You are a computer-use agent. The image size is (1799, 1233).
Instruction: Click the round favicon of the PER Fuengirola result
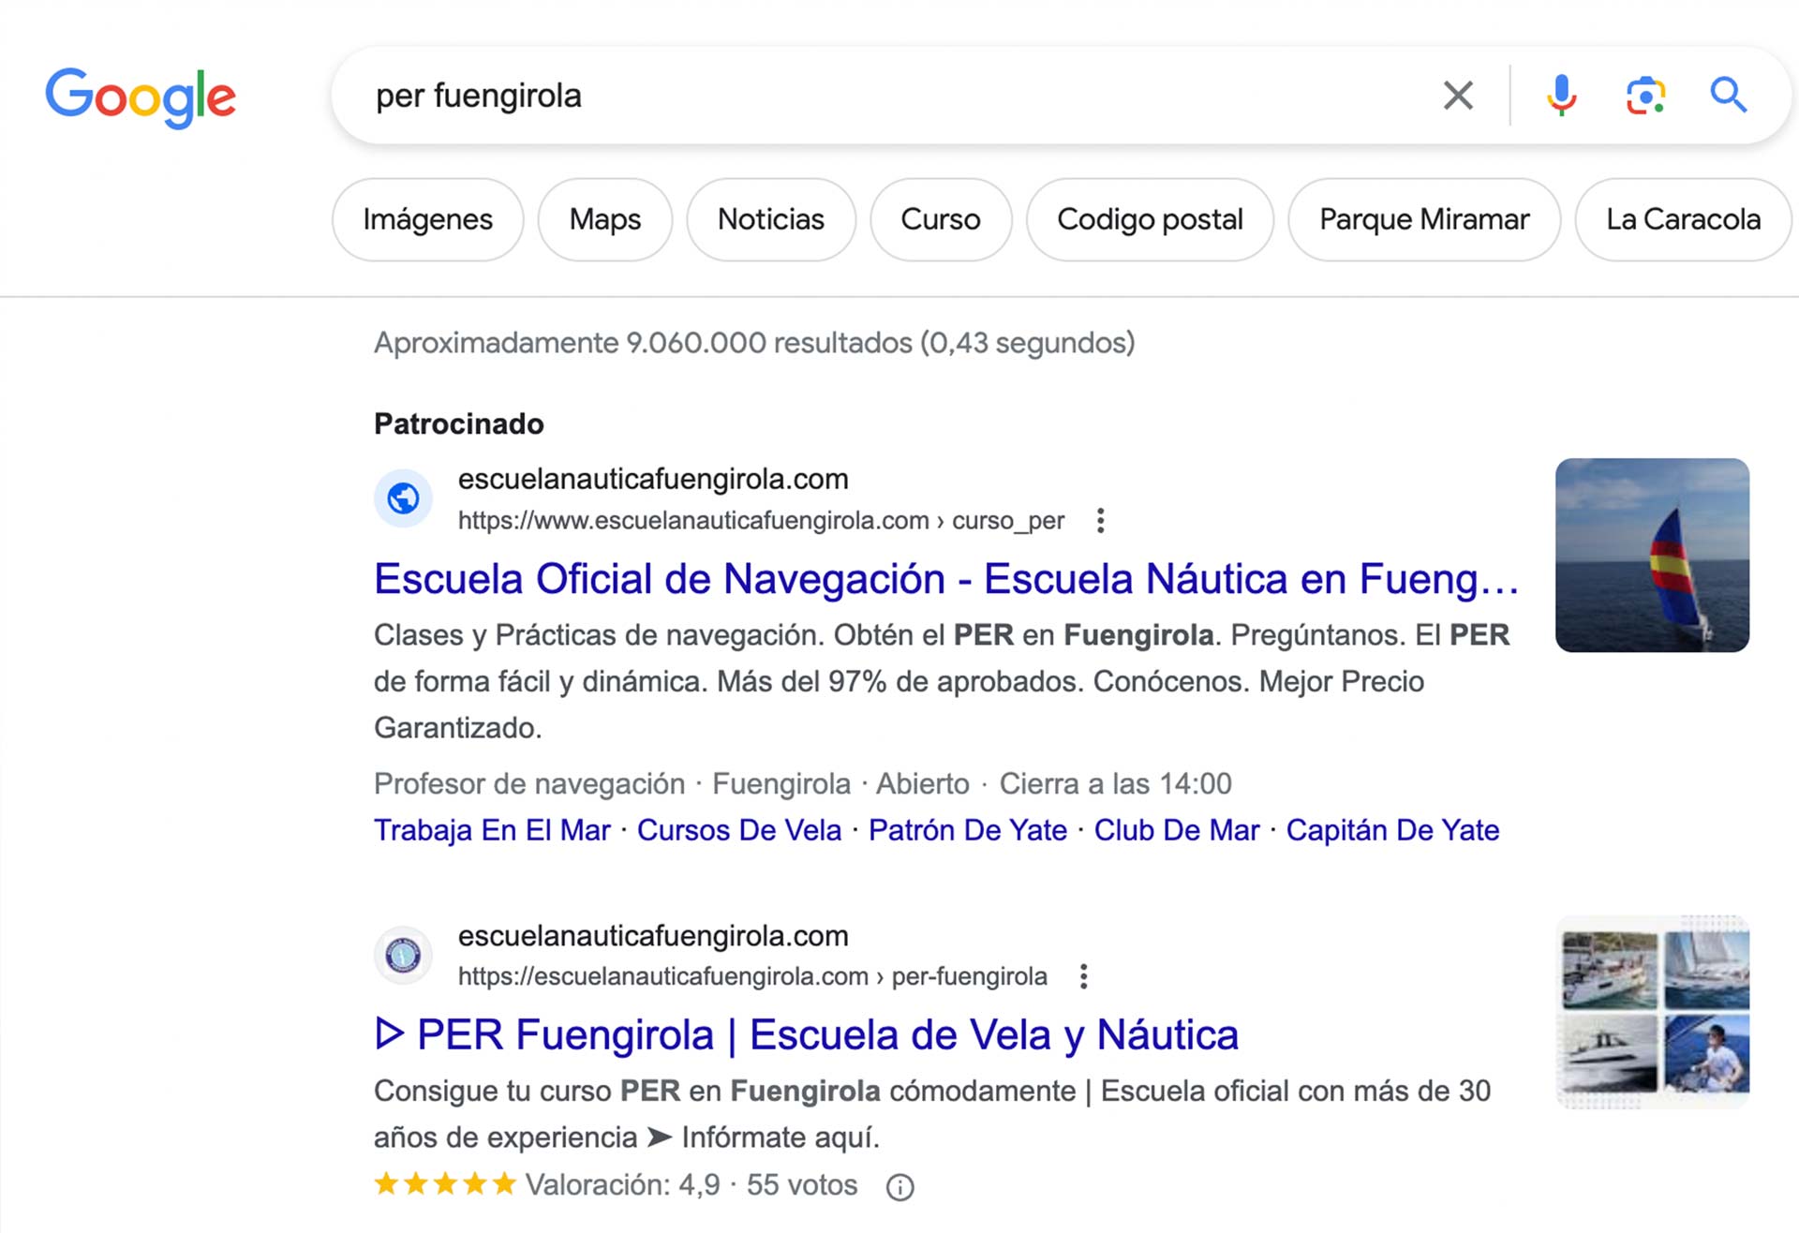click(x=404, y=956)
